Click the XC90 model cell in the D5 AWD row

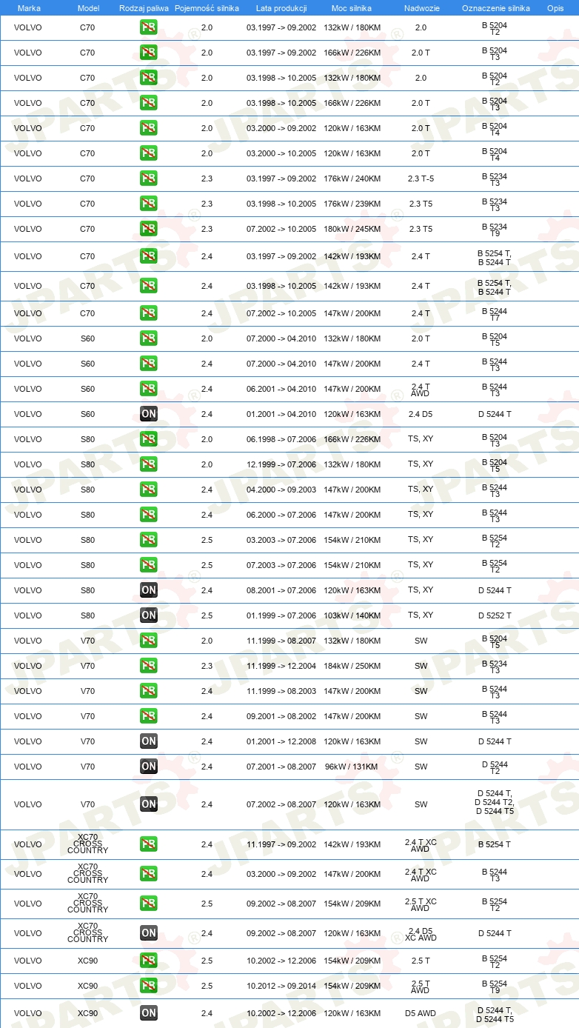pos(88,1013)
